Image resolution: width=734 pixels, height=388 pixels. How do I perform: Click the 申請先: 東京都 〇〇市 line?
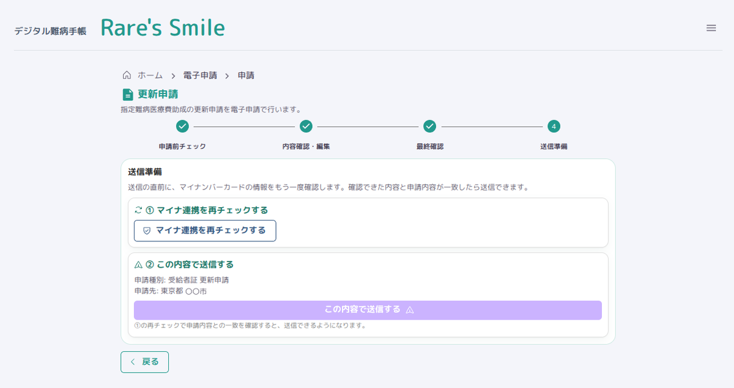point(171,291)
